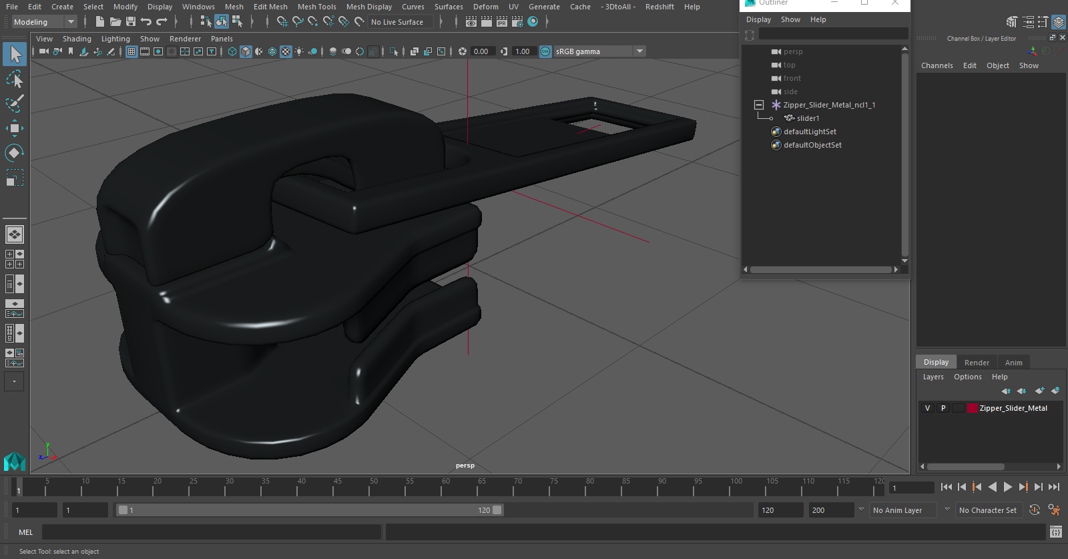1068x559 pixels.
Task: Open the layer editor Options menu
Action: click(x=967, y=377)
